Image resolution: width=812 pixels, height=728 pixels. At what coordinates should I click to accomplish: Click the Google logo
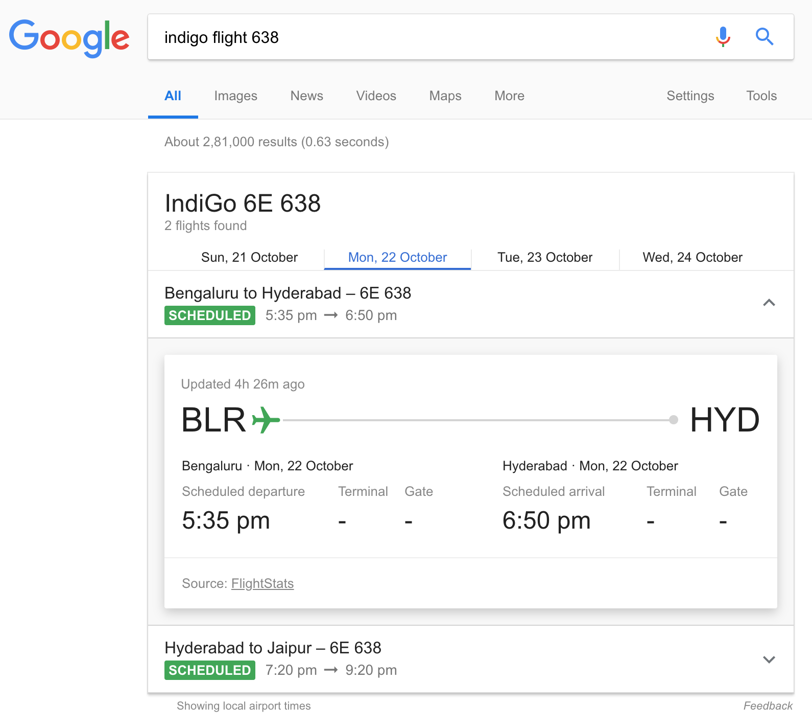(69, 38)
